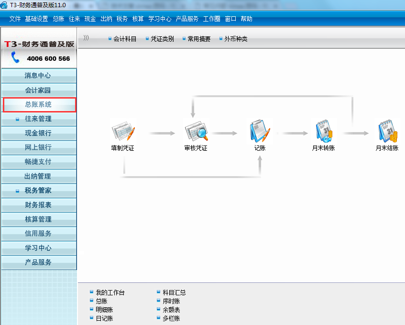This screenshot has height=325, width=405.
Task: Click the 凭证类别 shortcut link
Action: click(162, 39)
